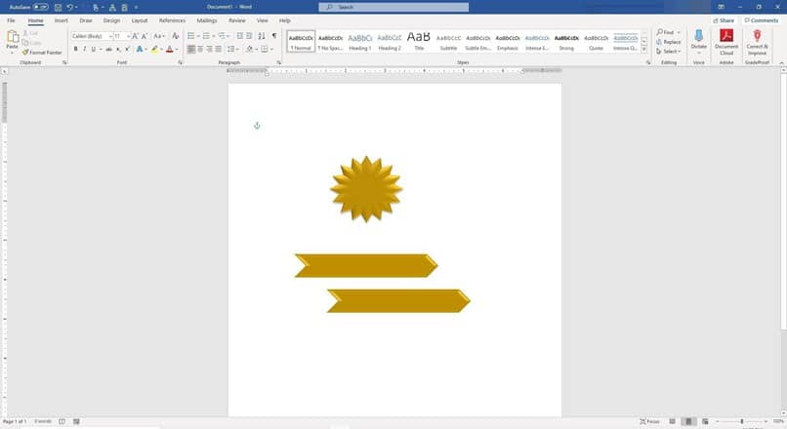Image resolution: width=787 pixels, height=429 pixels.
Task: Toggle the AutoSave switch
Action: coord(41,7)
